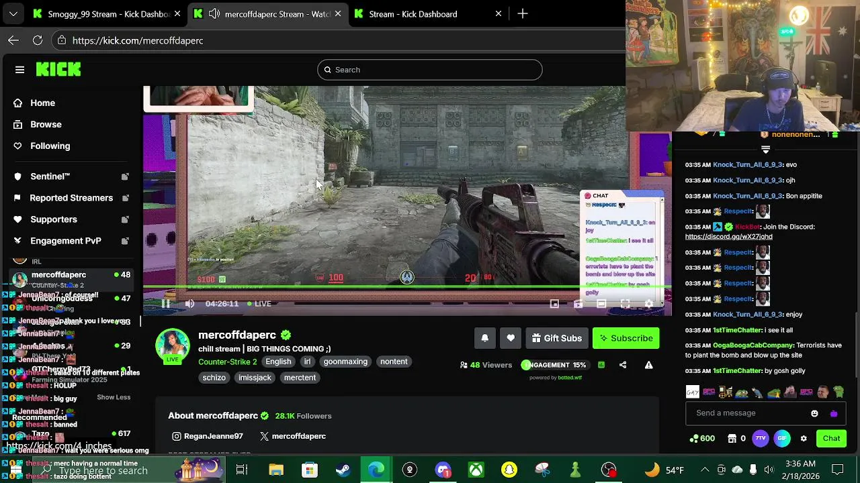The image size is (860, 483).
Task: Open the hamburger sidebar menu
Action: pos(19,70)
